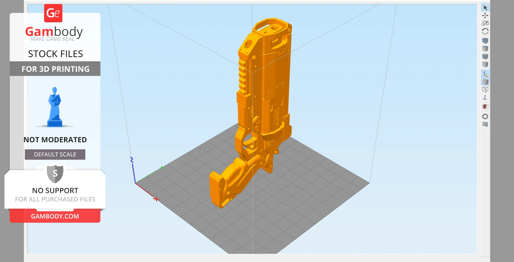Enable wireframe display mode
This screenshot has height=262, width=514.
[486, 89]
